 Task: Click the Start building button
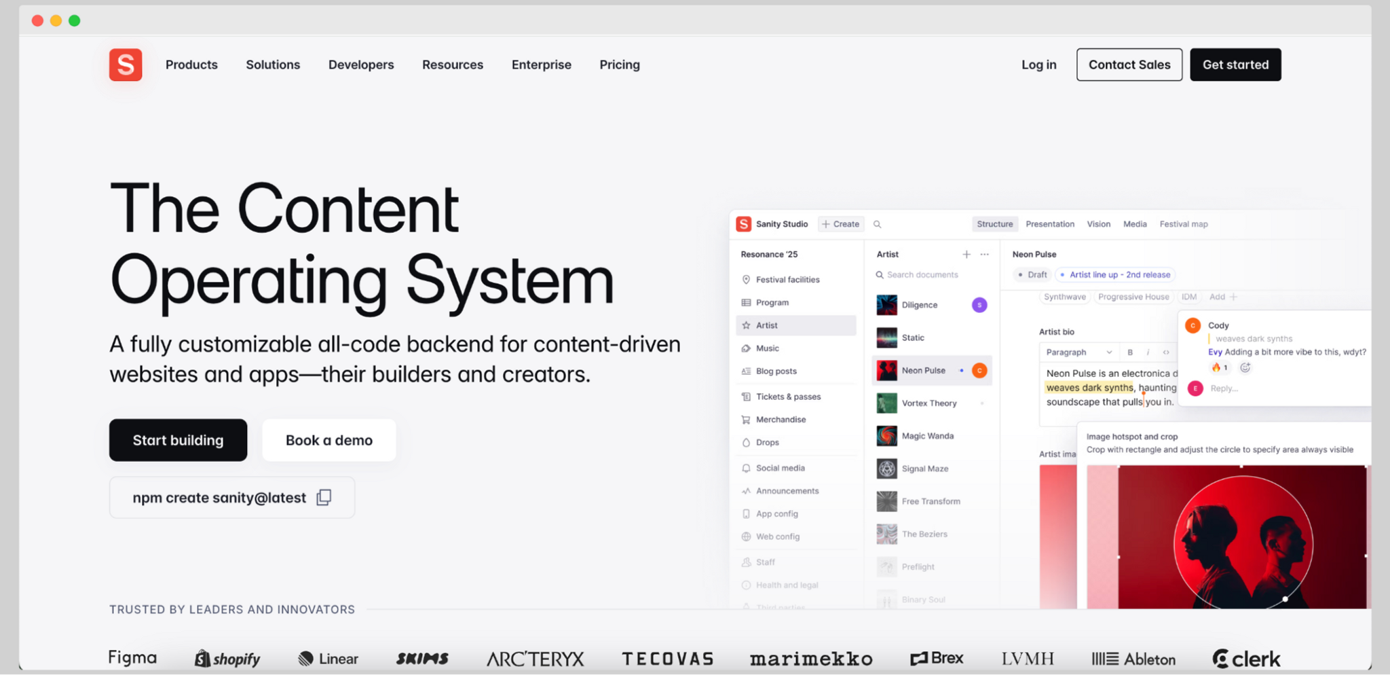[178, 440]
